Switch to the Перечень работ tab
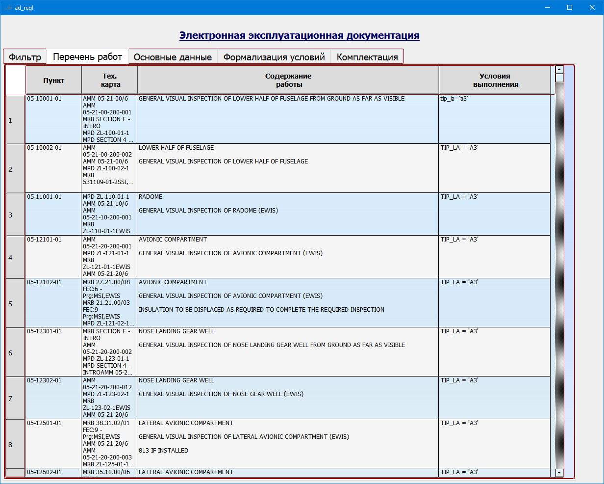Screen dimensions: 604x484 tap(87, 56)
